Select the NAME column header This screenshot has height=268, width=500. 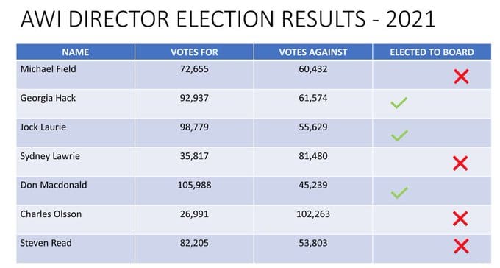pos(76,52)
